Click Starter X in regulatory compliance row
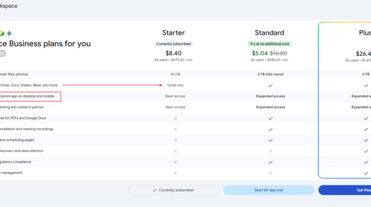Image resolution: width=371 pixels, height=207 pixels. (x=175, y=162)
